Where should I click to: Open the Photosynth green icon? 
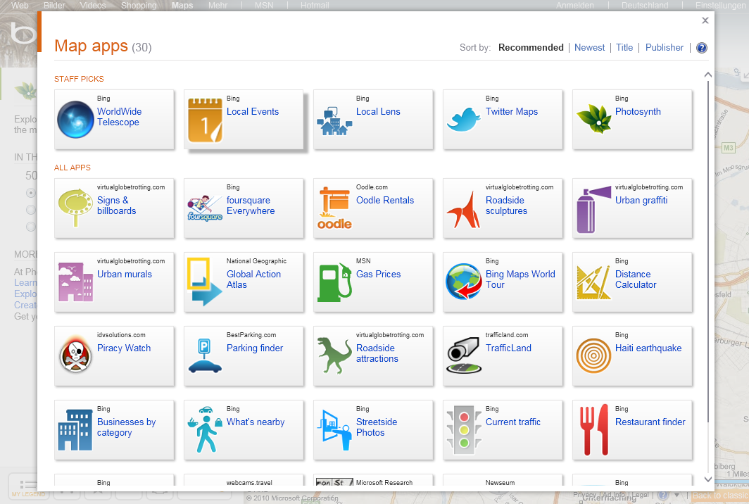593,120
